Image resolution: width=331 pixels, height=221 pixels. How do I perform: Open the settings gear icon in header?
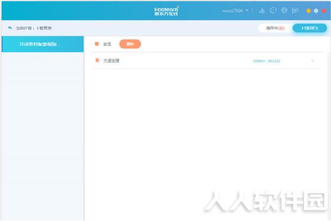[284, 11]
